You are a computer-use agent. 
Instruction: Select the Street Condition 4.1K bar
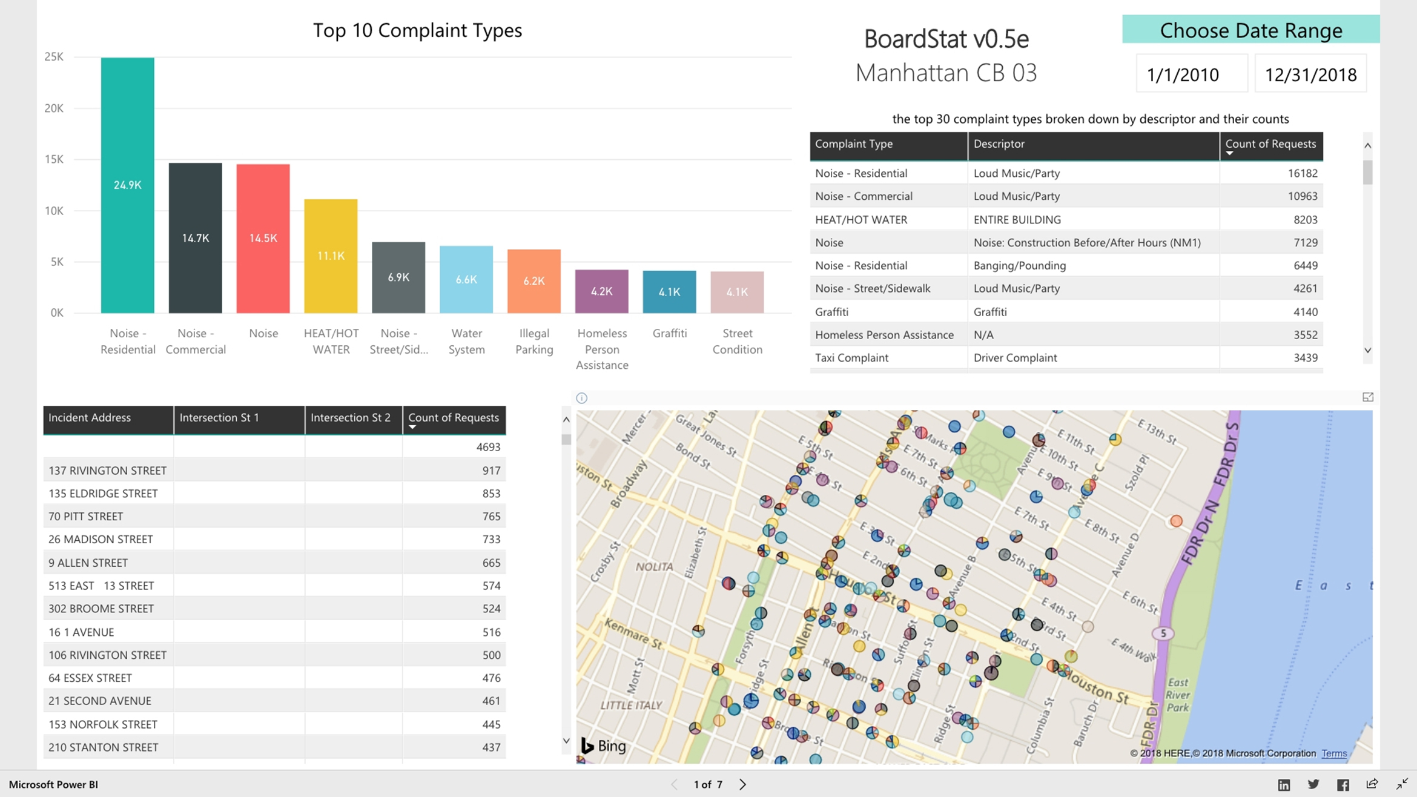(737, 292)
